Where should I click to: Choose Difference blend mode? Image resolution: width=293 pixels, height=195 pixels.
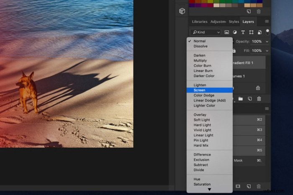tap(210, 154)
